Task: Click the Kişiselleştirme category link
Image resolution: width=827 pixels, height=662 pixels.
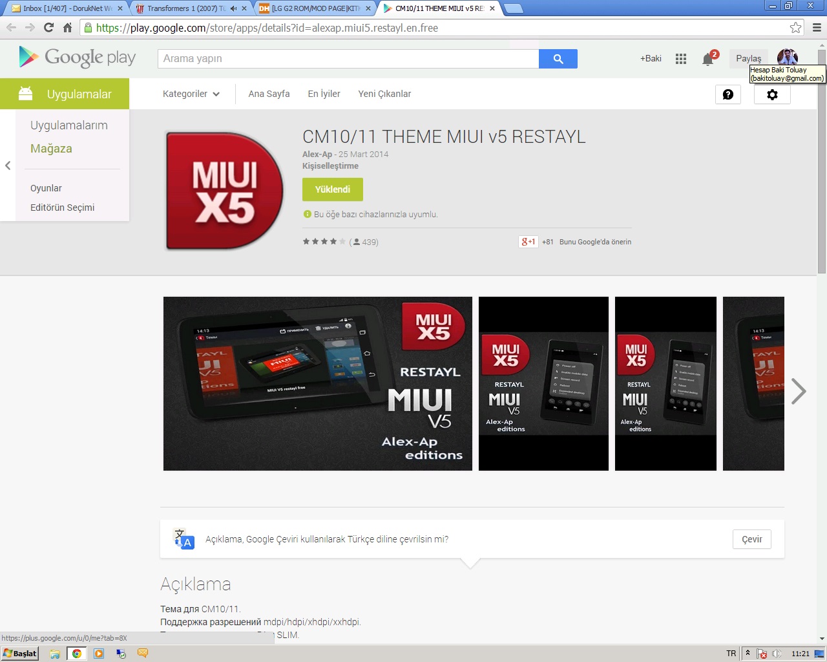Action: (330, 165)
